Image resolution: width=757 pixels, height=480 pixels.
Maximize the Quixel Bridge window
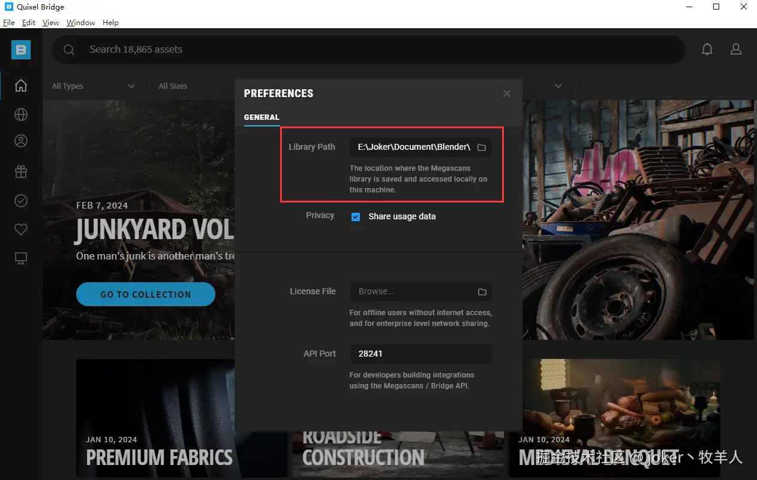point(716,7)
